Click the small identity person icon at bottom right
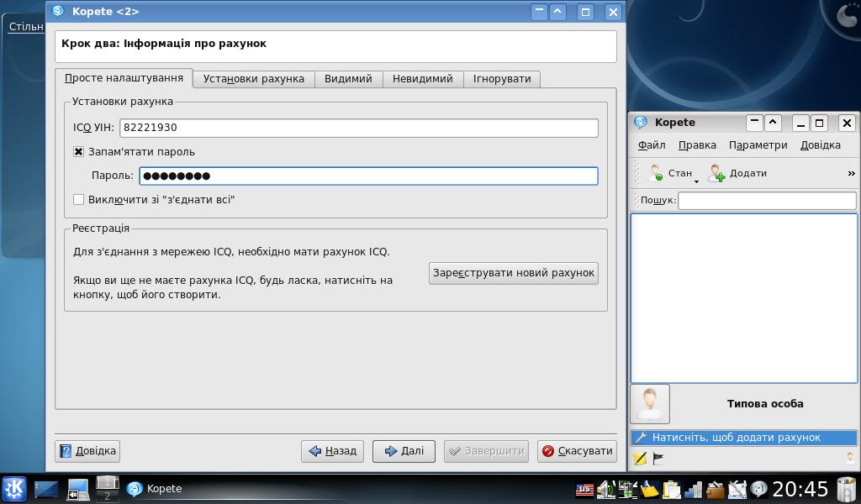 tap(850, 458)
